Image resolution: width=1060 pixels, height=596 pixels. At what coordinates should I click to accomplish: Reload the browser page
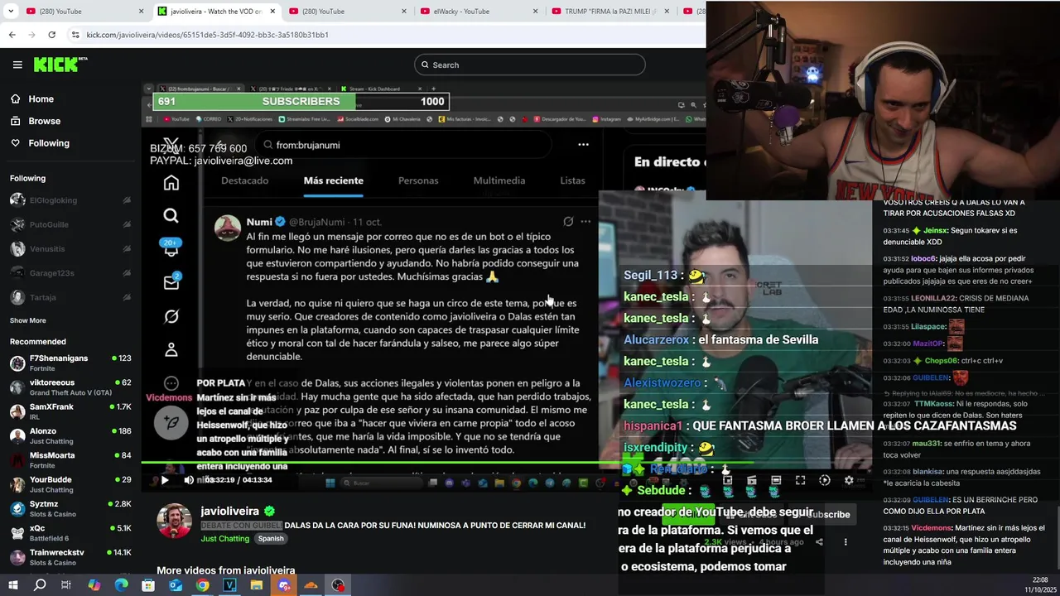(x=51, y=35)
